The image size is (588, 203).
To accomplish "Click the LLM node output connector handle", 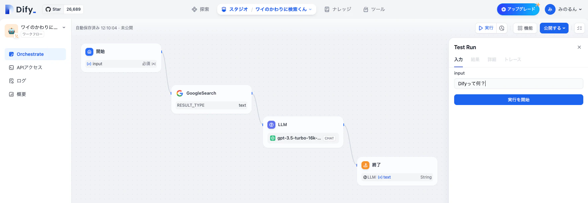I will coord(344,125).
